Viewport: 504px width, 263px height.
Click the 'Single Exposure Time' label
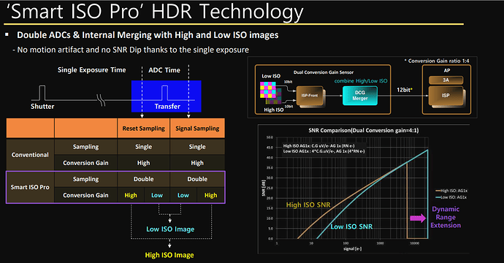click(x=91, y=70)
